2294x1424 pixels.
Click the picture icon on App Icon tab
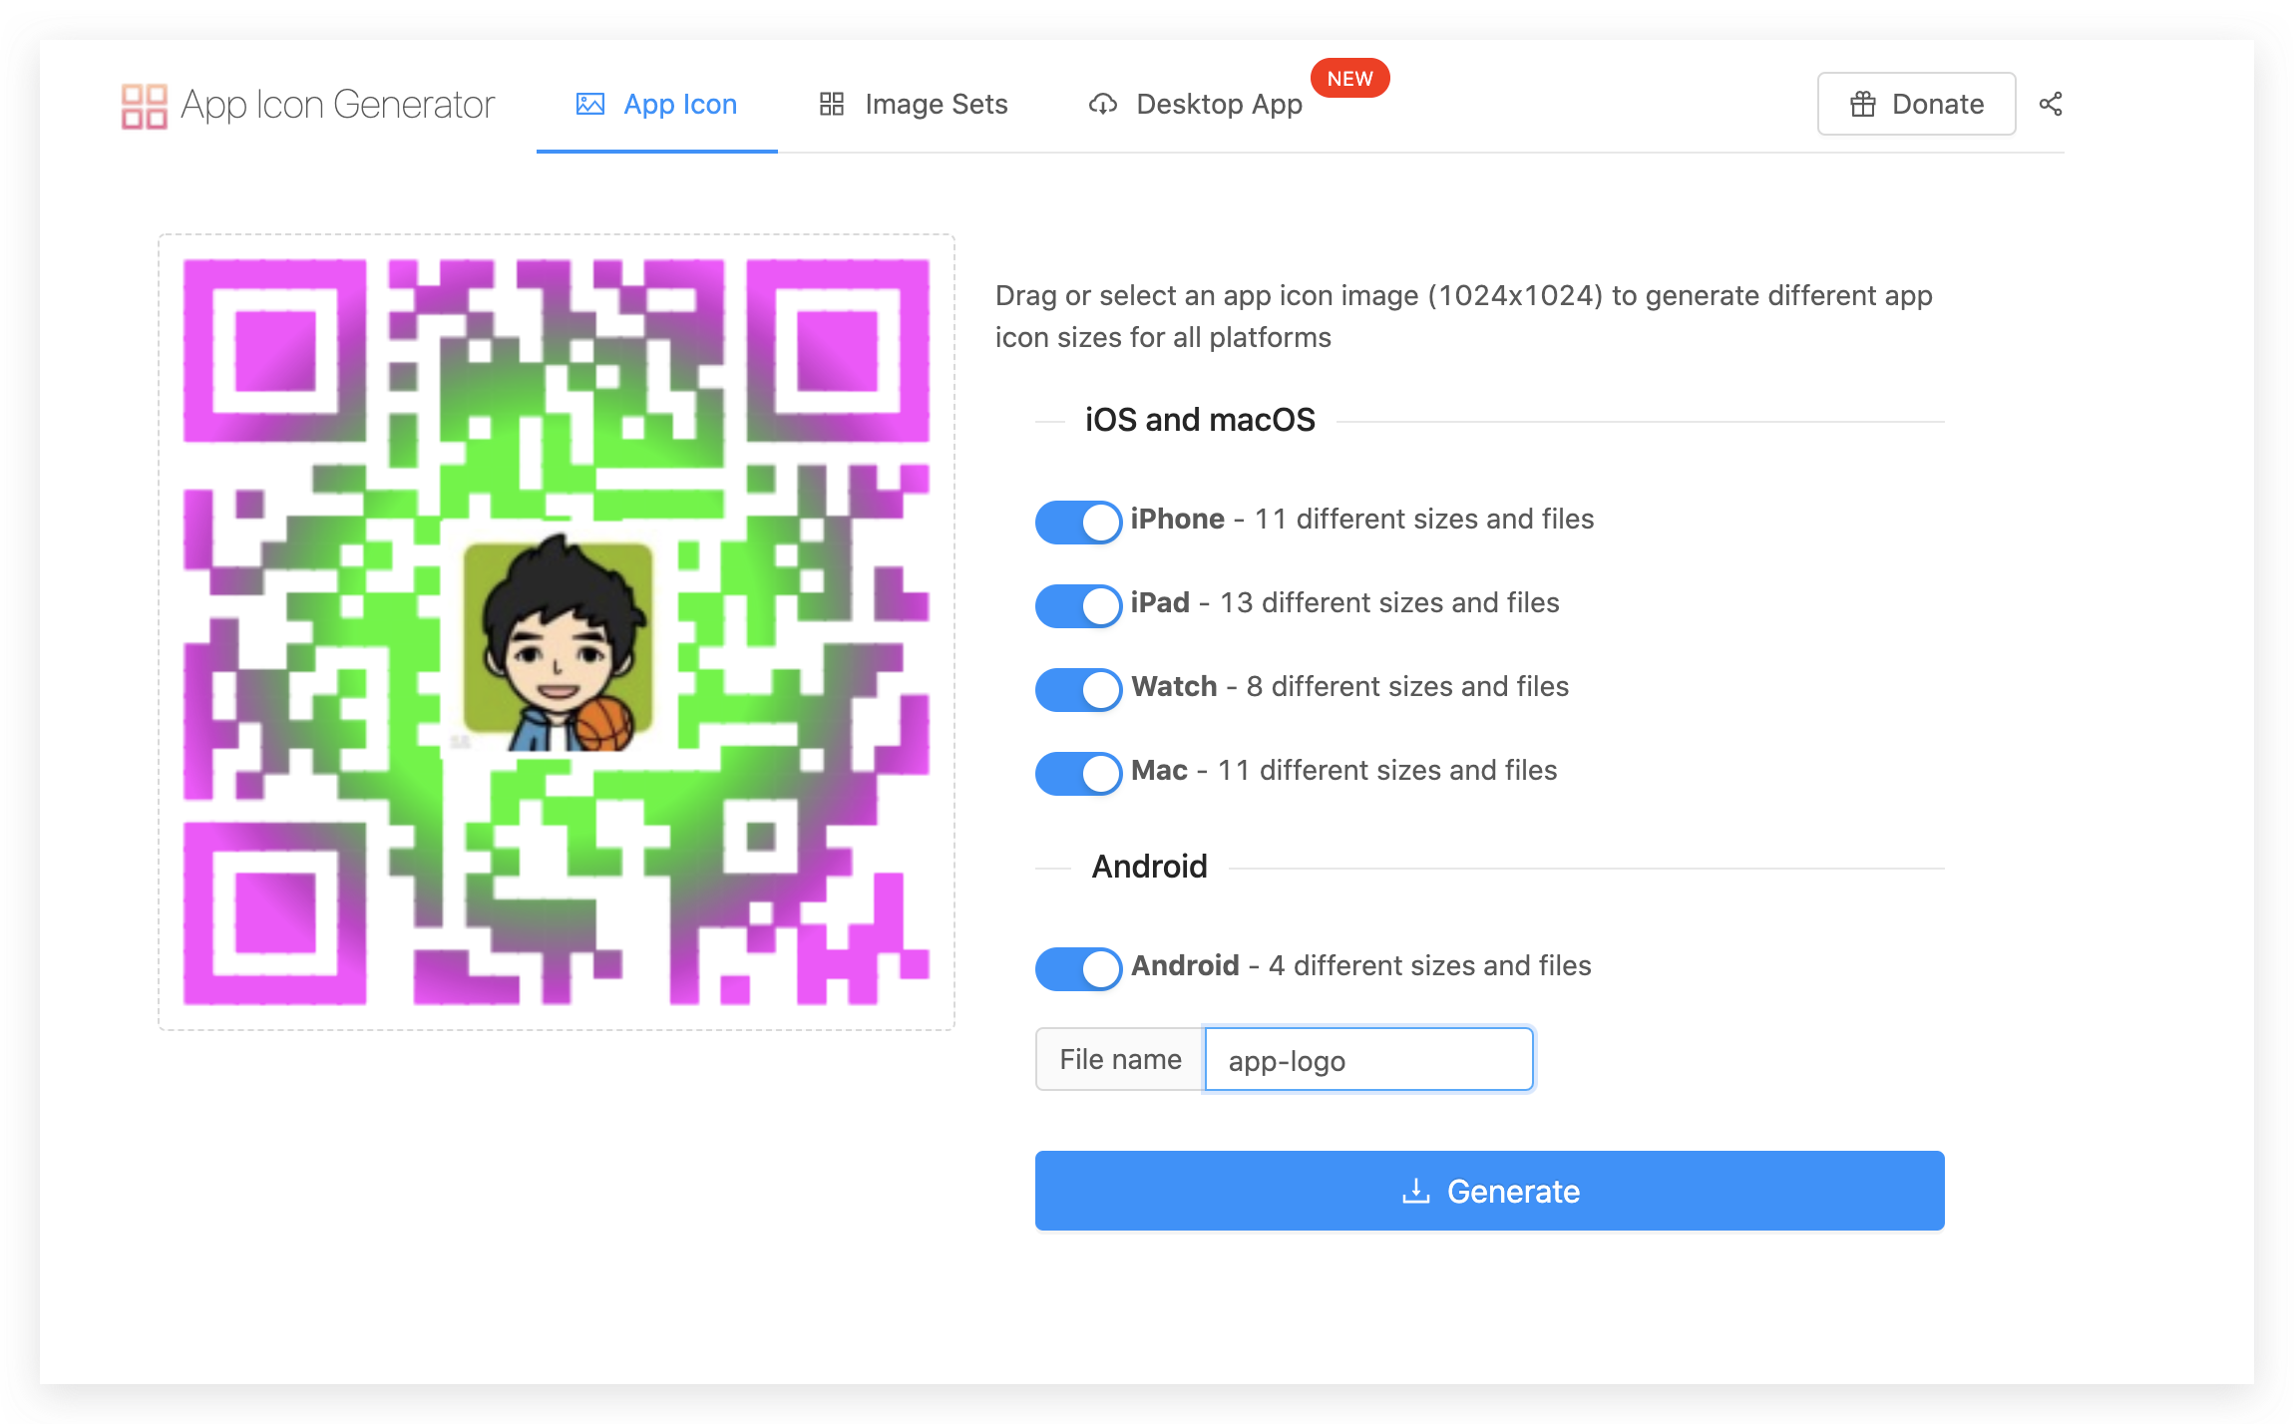pos(590,104)
